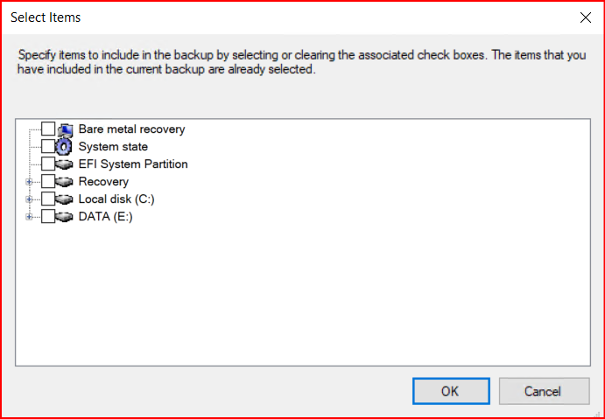Image resolution: width=605 pixels, height=419 pixels.
Task: Expand the Local disk (C:) node
Action: point(30,199)
